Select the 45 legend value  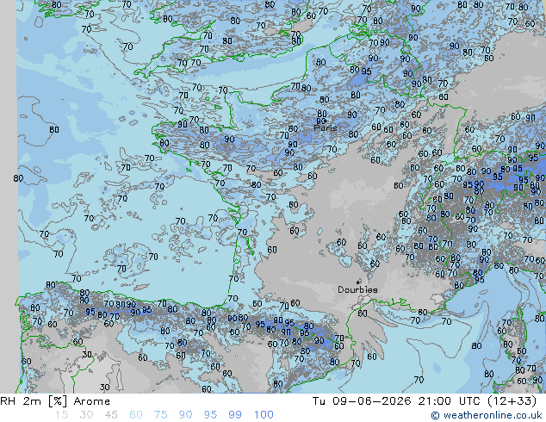[111, 415]
